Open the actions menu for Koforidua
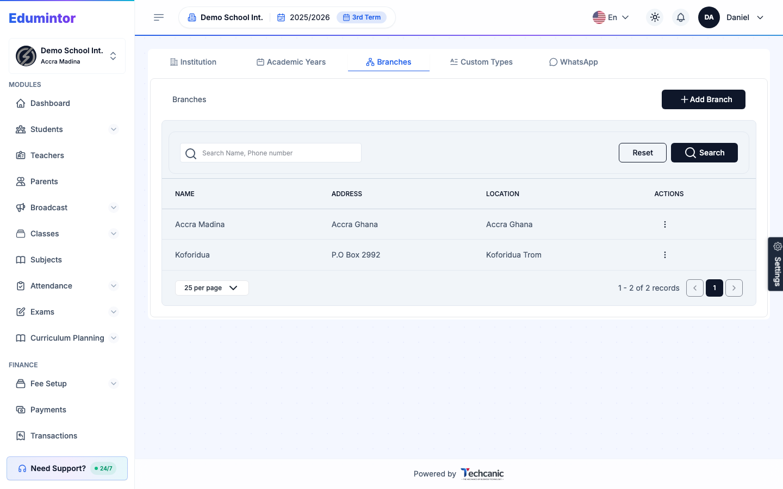The width and height of the screenshot is (783, 489). (664, 255)
